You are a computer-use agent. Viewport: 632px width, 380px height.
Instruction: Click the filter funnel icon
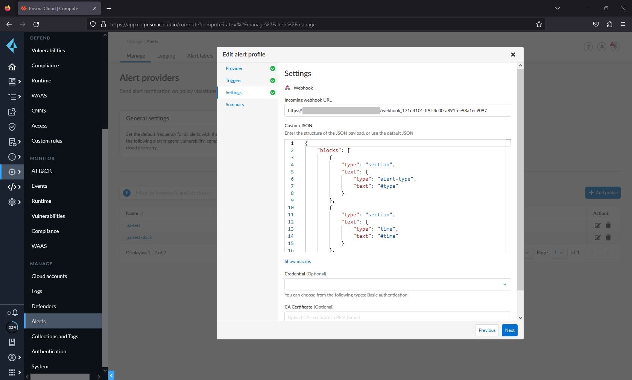127,193
